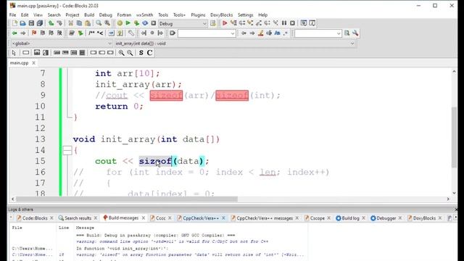Image resolution: width=464 pixels, height=261 pixels.
Task: Abort the build with the stop icon
Action: [153, 23]
